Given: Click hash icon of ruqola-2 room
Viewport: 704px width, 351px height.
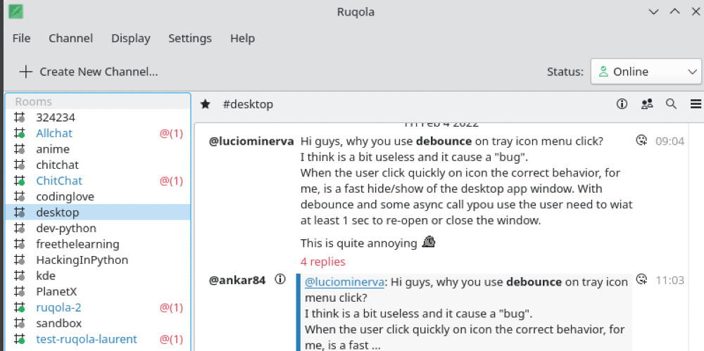Looking at the screenshot, I should pos(19,307).
